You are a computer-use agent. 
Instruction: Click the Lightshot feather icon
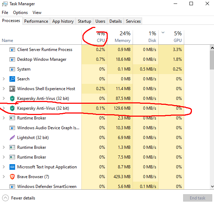(x=12, y=138)
